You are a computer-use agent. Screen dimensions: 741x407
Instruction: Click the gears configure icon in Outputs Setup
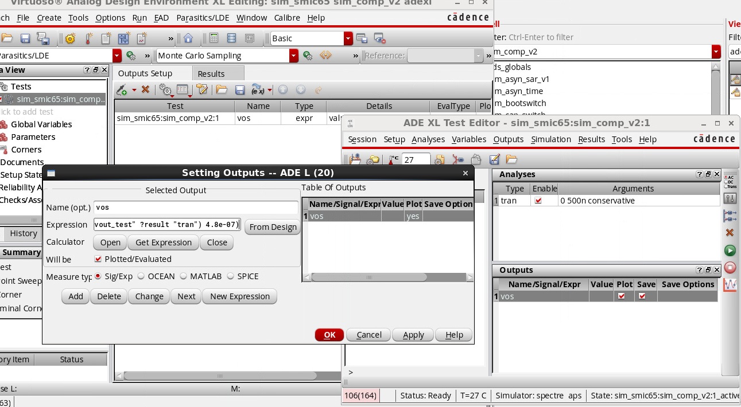165,90
